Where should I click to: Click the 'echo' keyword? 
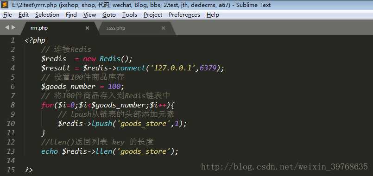tap(50, 151)
